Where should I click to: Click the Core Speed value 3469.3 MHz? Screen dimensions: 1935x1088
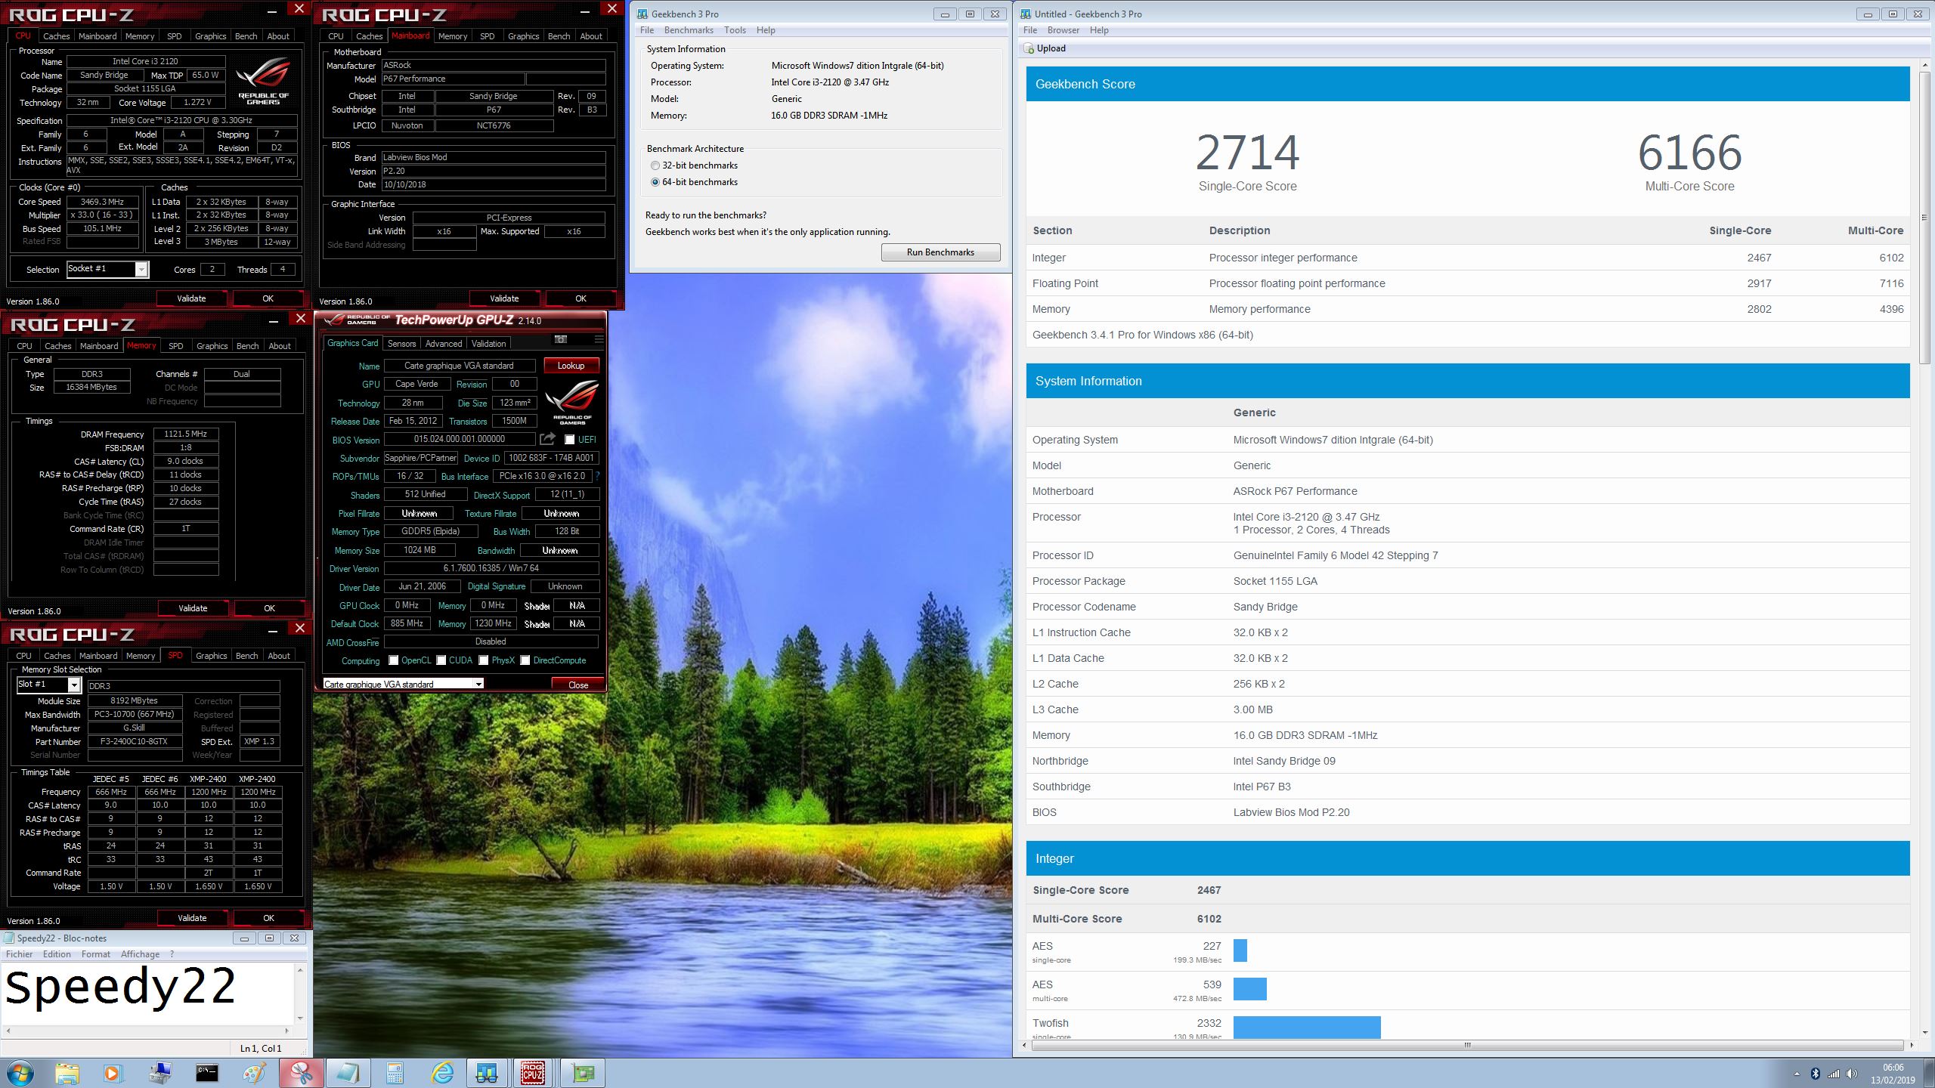coord(103,202)
